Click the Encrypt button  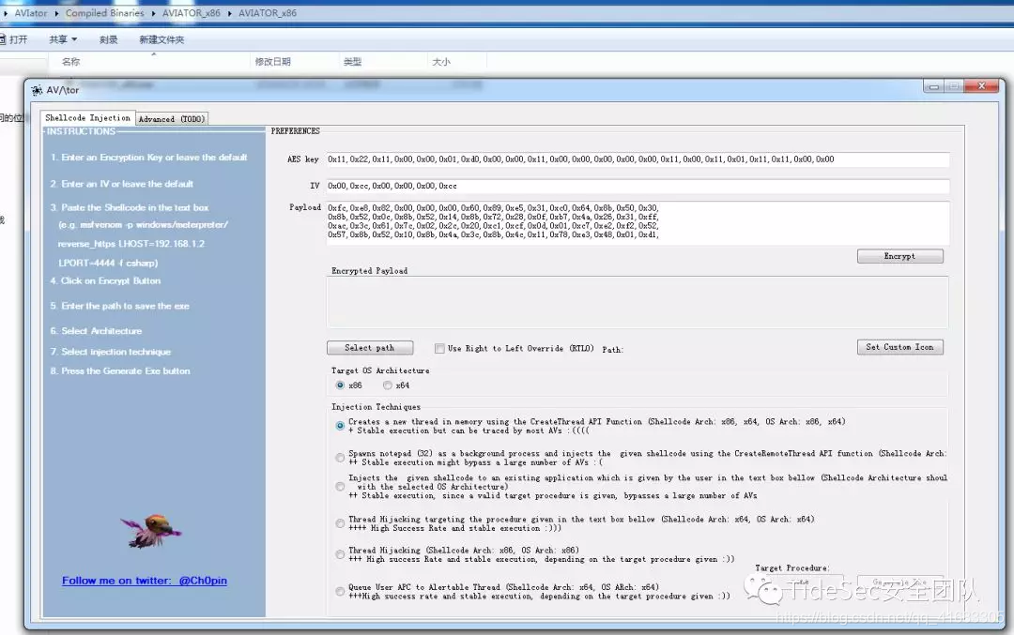(x=899, y=256)
